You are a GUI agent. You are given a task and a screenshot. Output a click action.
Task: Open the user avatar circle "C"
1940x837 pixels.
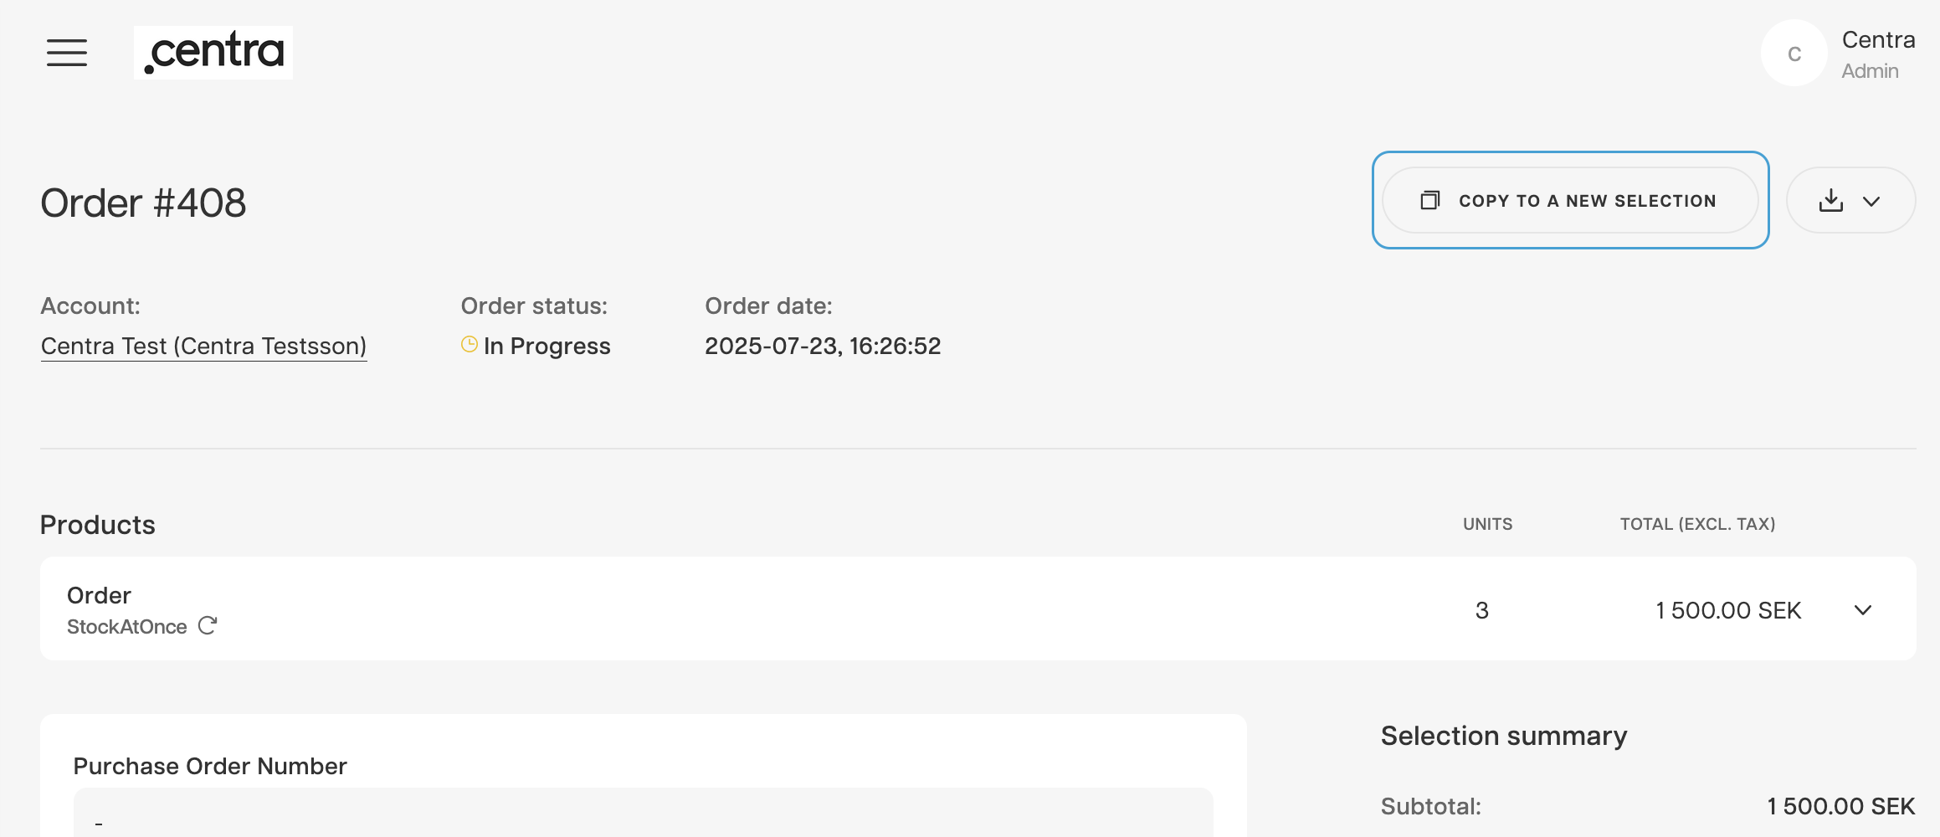point(1794,54)
